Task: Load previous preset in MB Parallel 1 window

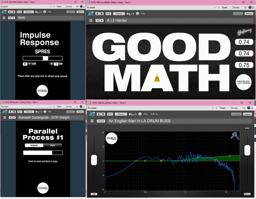Action: [10, 117]
